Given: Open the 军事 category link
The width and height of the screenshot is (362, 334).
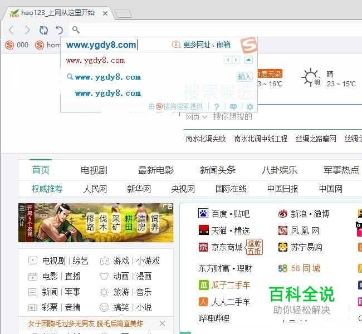Looking at the screenshot, I should [x=72, y=292].
